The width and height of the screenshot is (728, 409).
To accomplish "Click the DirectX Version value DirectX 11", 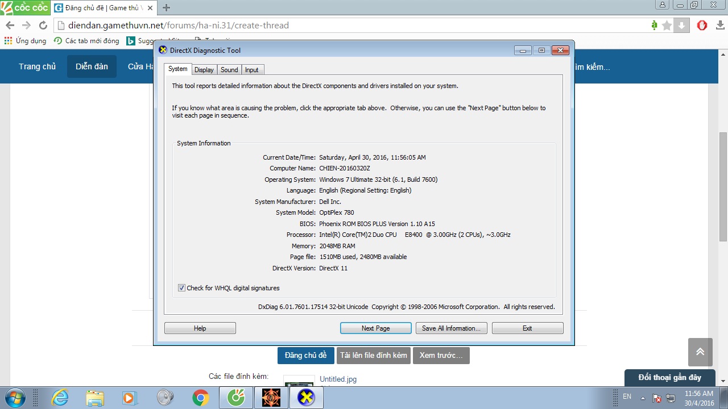I will (333, 268).
